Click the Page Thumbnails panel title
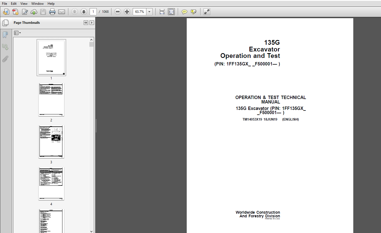Image resolution: width=381 pixels, height=233 pixels. click(x=27, y=23)
